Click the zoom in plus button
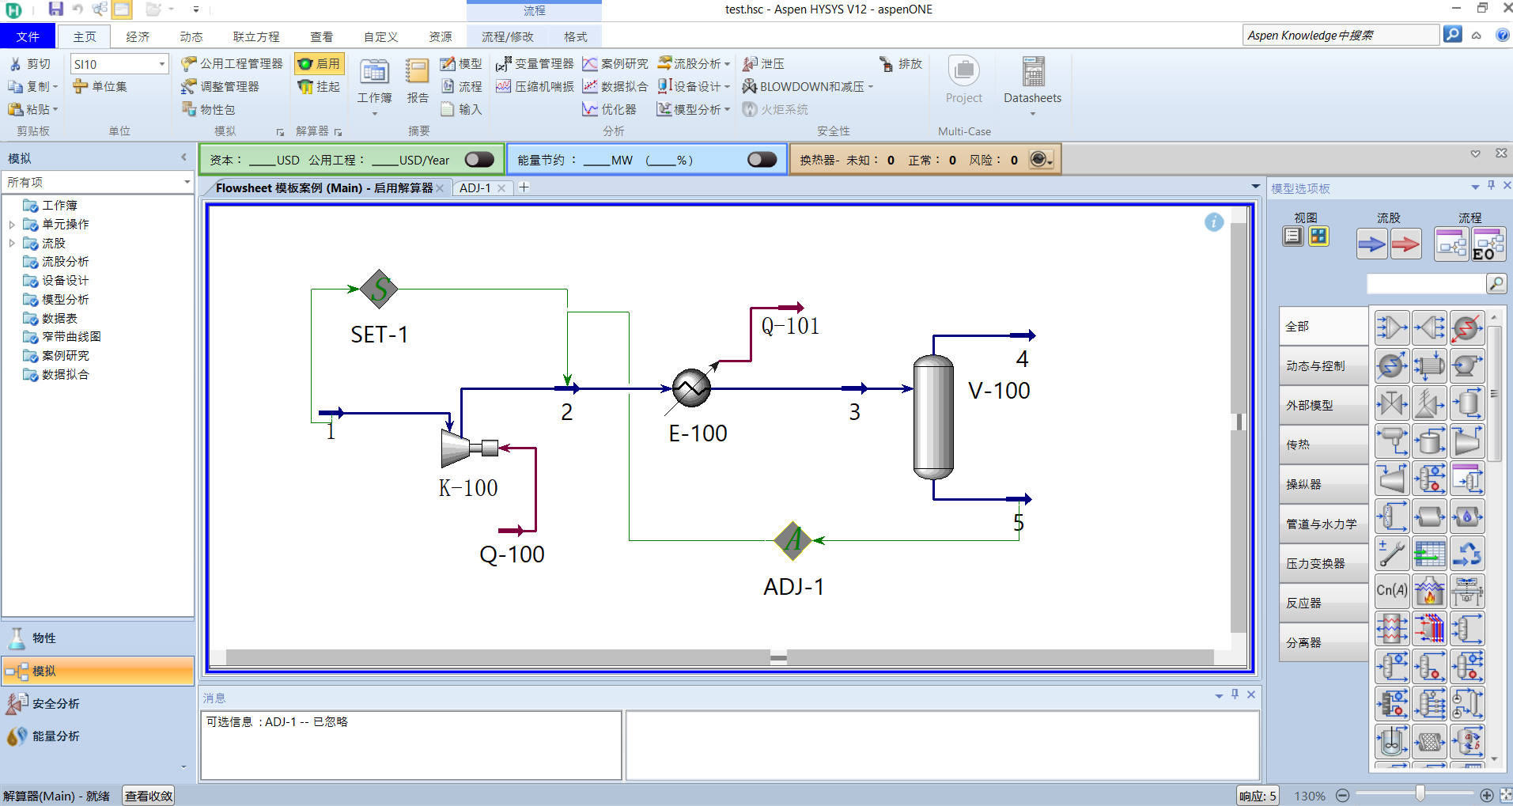The image size is (1513, 806). tap(1487, 796)
